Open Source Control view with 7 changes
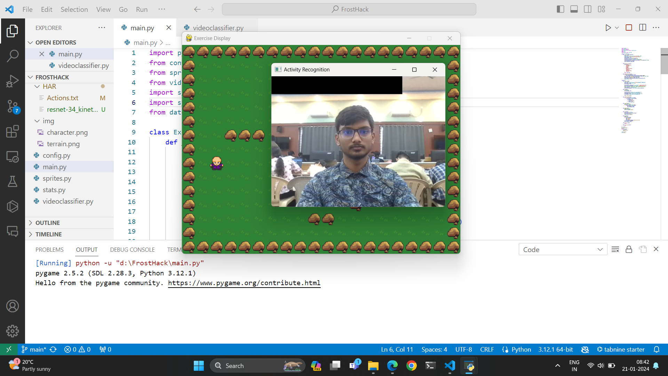668x376 pixels. click(x=13, y=106)
